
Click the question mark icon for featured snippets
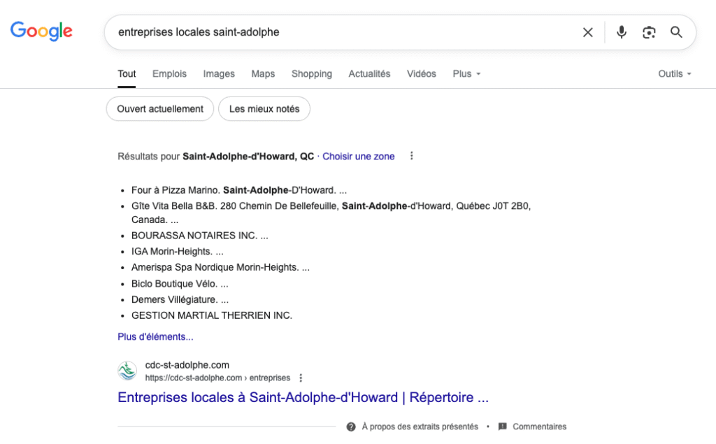click(351, 427)
